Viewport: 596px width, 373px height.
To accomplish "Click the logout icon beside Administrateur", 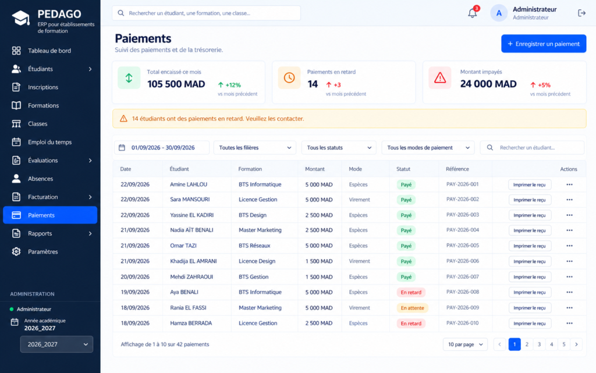I will pyautogui.click(x=581, y=13).
